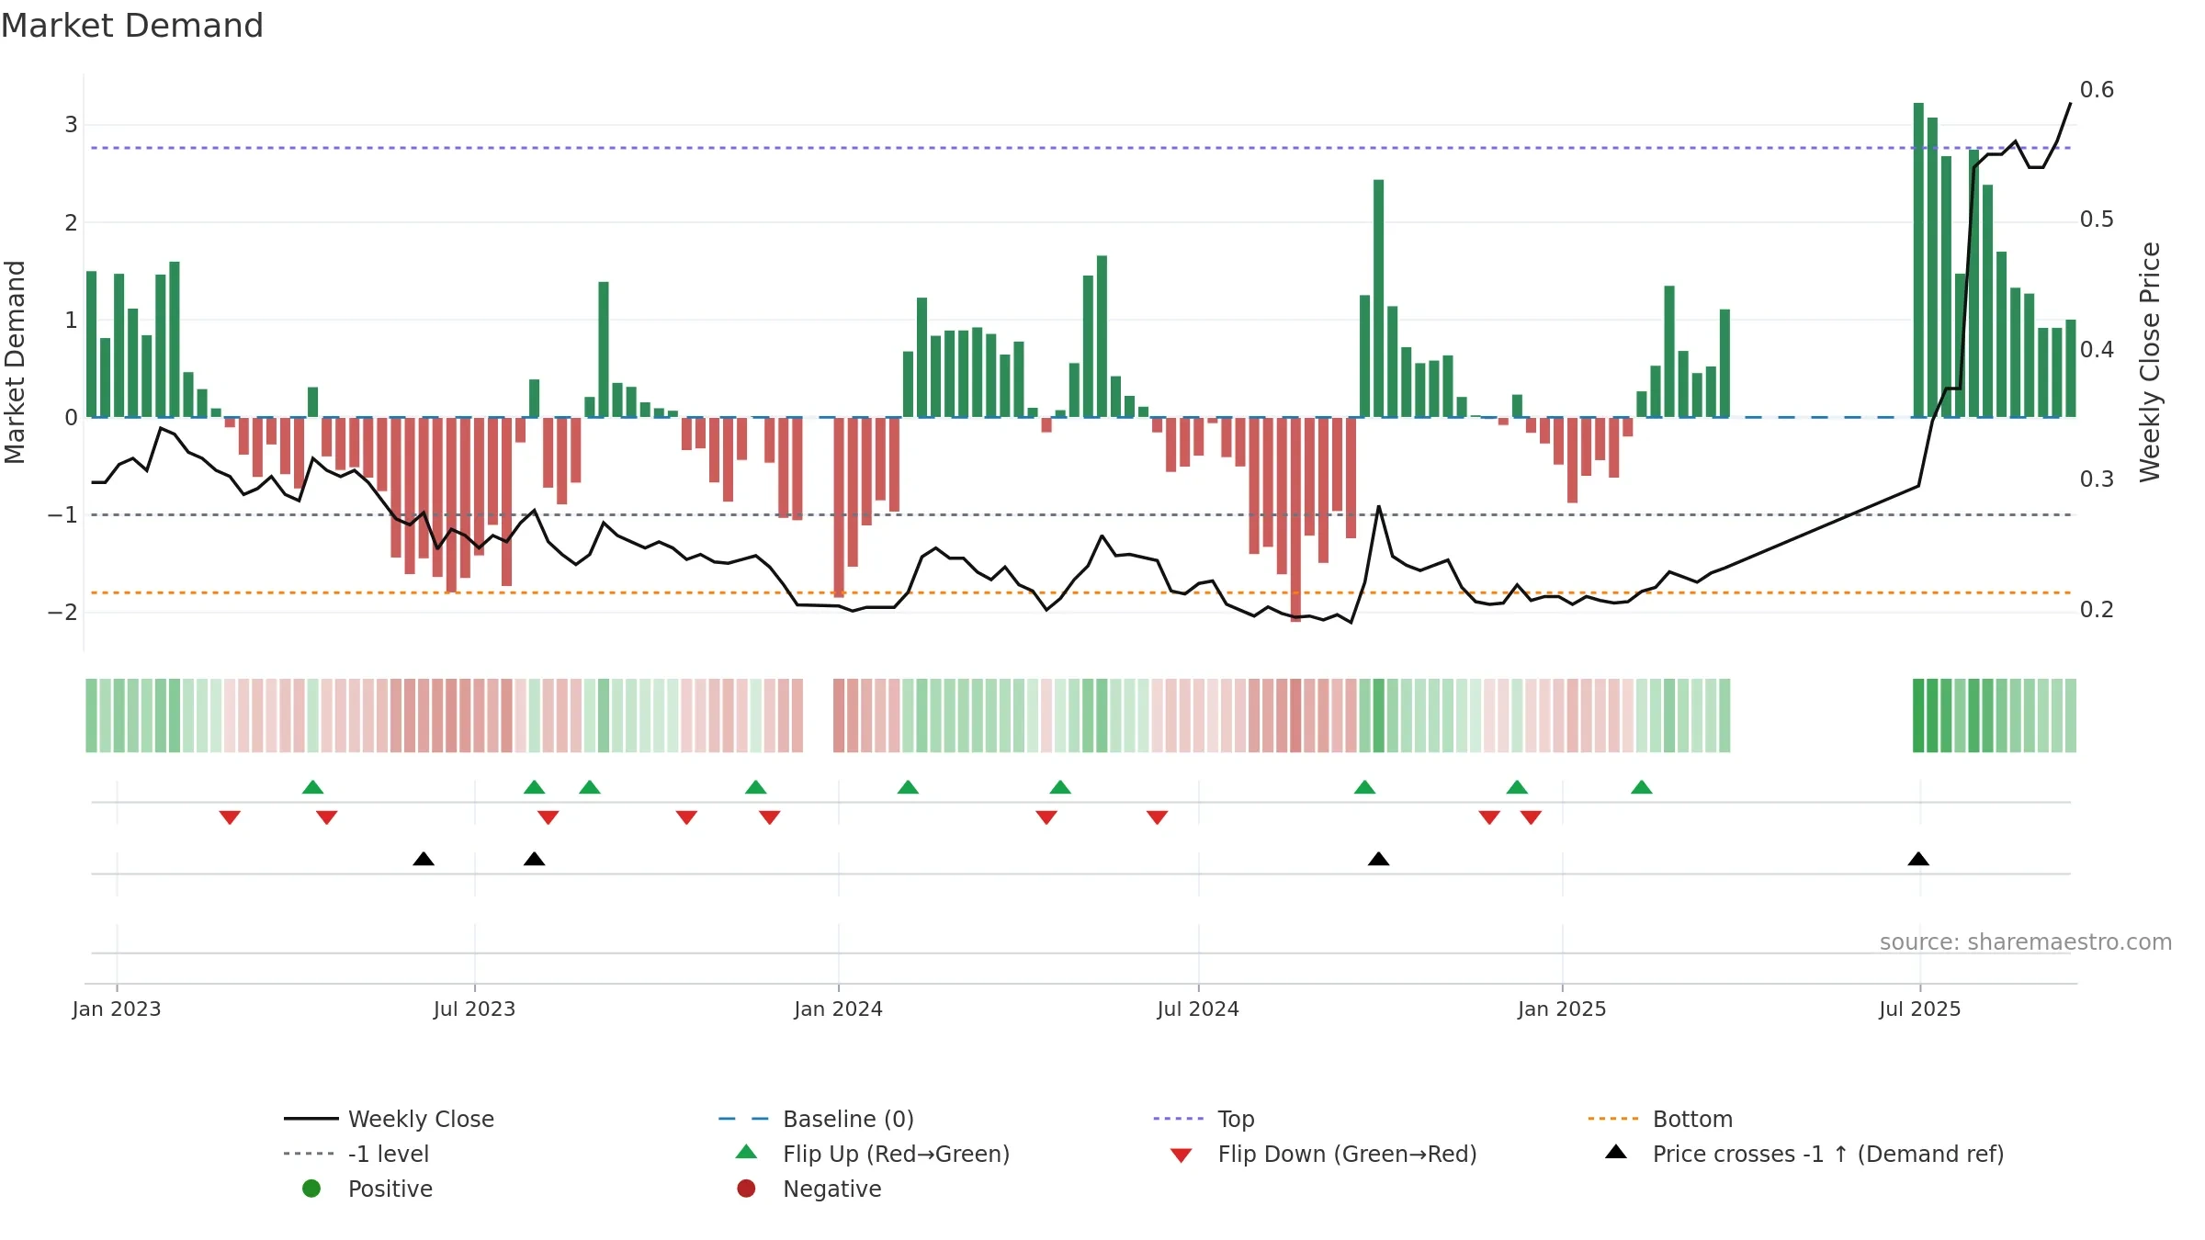Select Price crosses -1 legend text

(1828, 1154)
